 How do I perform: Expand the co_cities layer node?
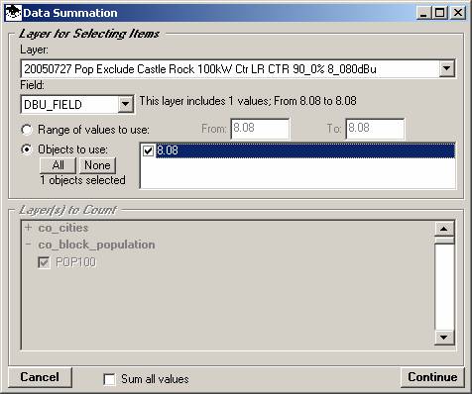(x=29, y=228)
